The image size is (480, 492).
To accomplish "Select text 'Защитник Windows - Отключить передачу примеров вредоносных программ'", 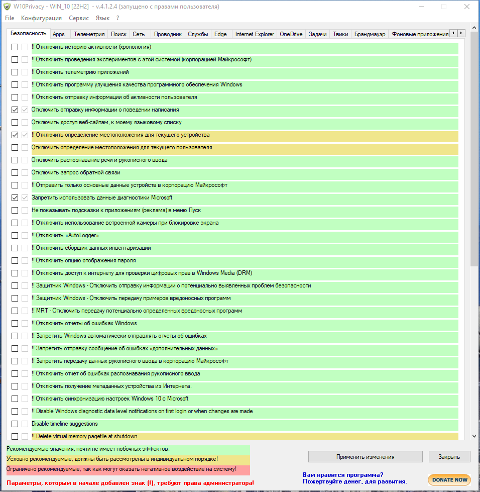I will 133,298.
